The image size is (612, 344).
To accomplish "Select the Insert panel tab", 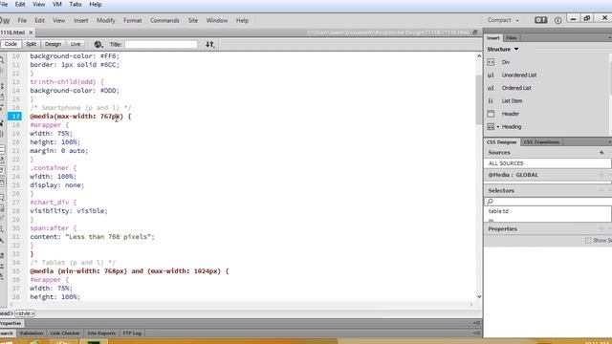I will (x=493, y=38).
